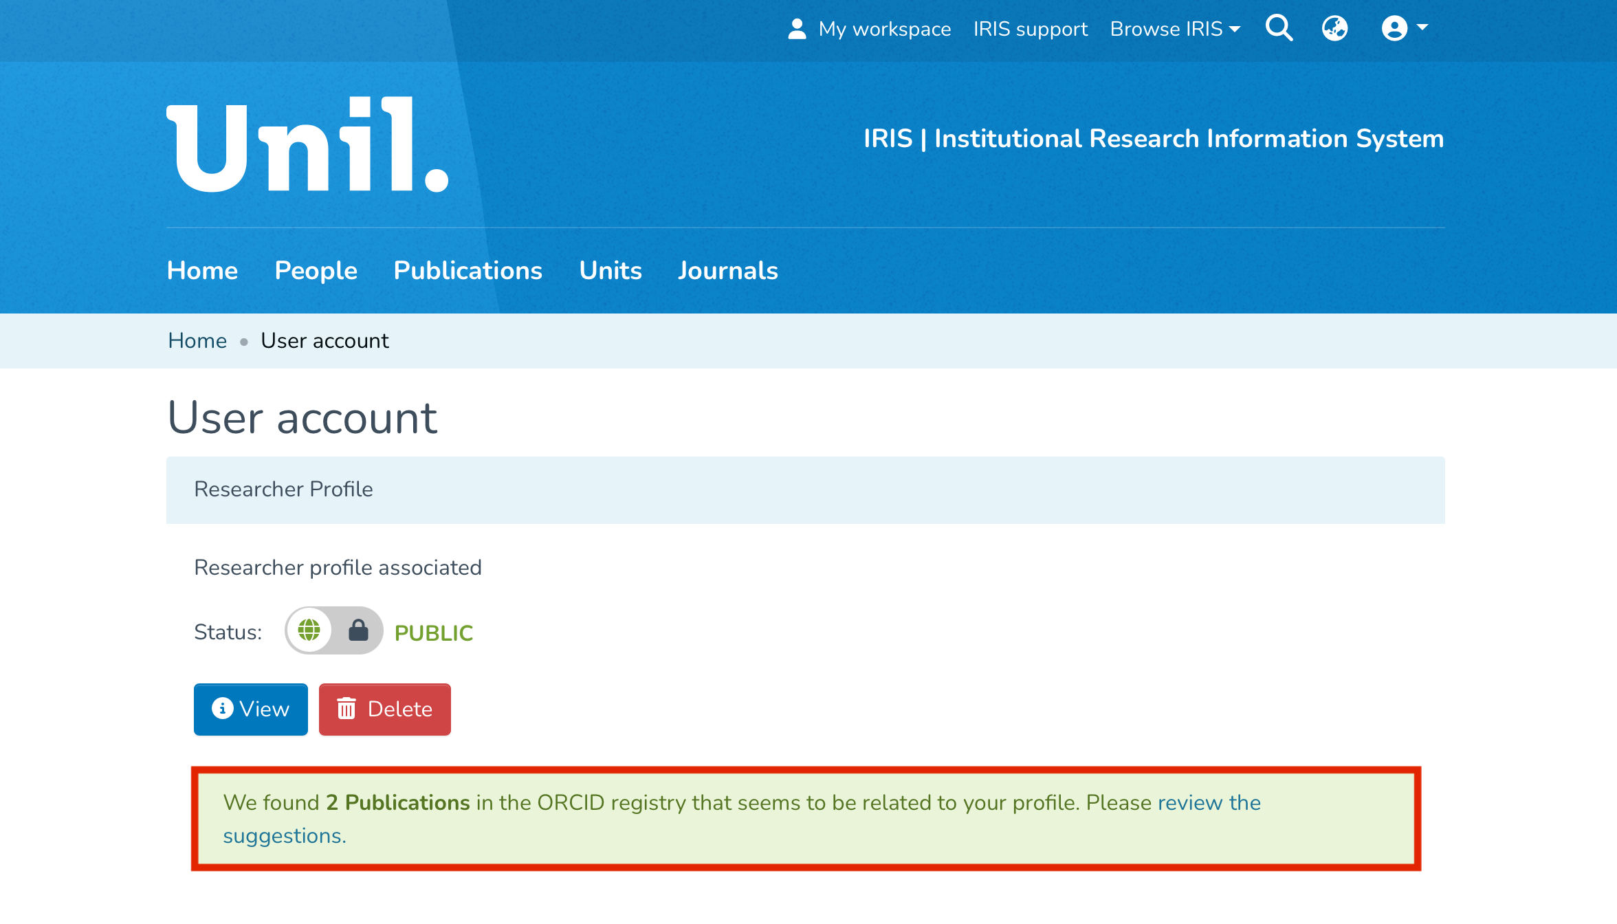Click the Unil logo

307,145
